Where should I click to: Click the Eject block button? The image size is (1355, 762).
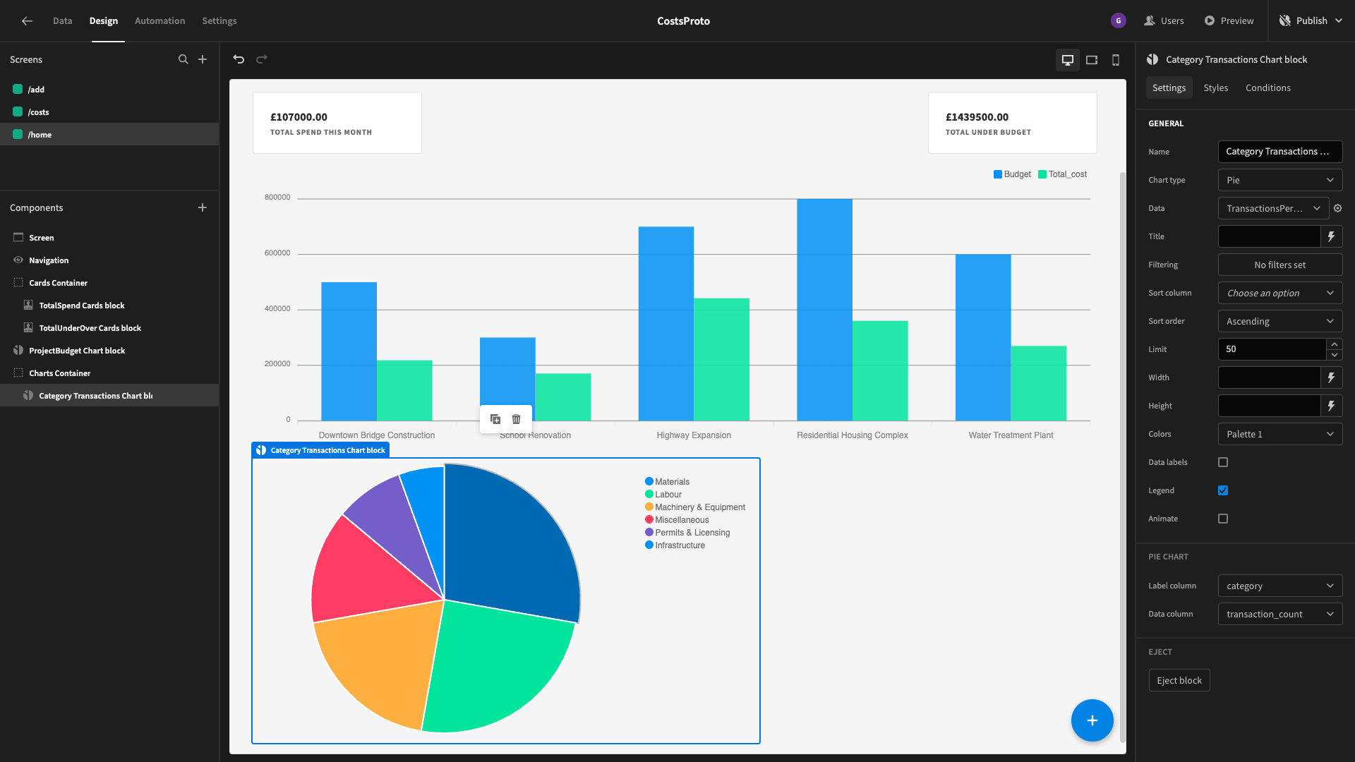coord(1179,680)
